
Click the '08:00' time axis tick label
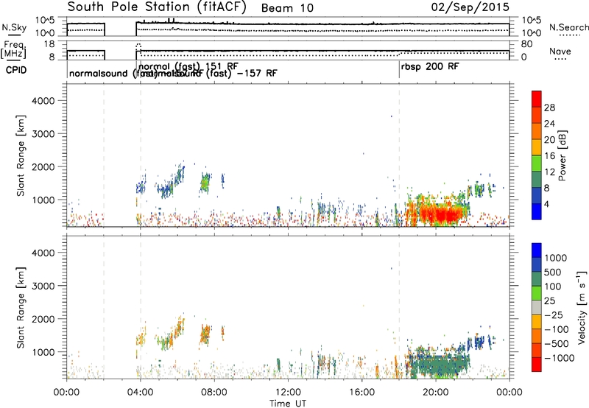pos(214,393)
